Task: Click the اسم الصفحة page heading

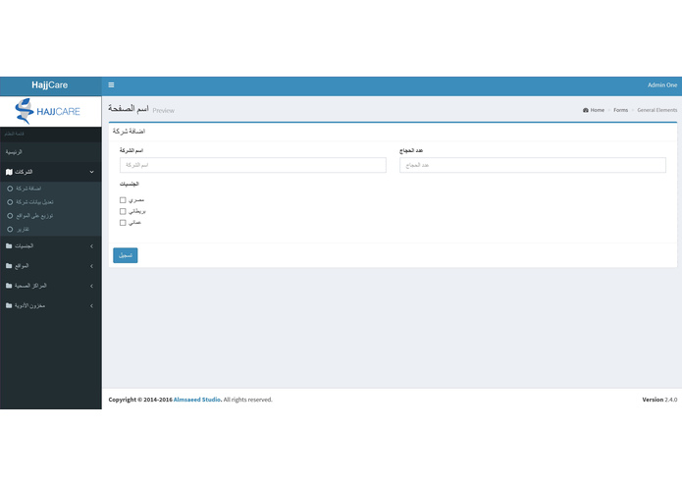Action: 129,108
